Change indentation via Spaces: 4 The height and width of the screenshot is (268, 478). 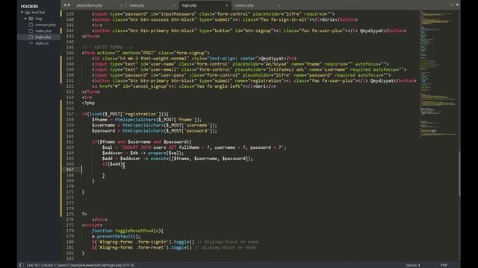(x=413, y=265)
